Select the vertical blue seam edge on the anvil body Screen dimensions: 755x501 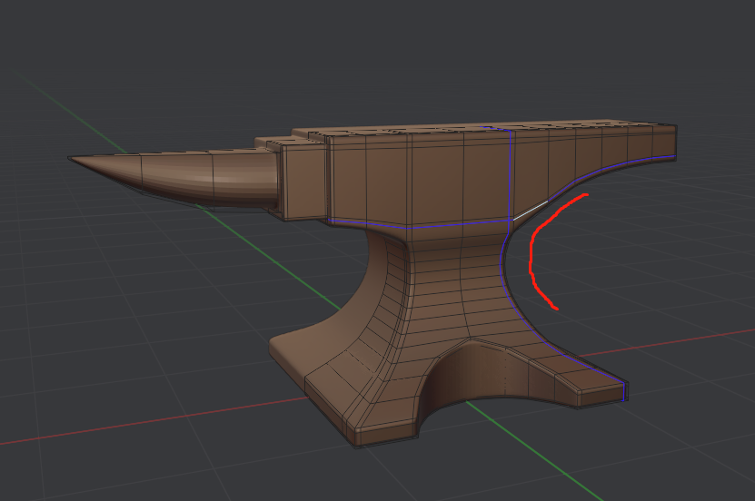(x=511, y=174)
